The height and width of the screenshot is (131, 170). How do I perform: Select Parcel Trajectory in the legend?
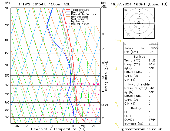83,15
